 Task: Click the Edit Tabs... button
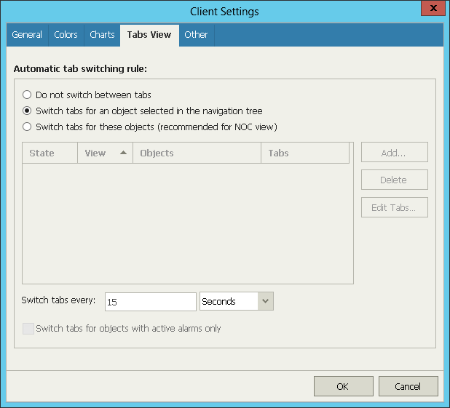(x=395, y=207)
